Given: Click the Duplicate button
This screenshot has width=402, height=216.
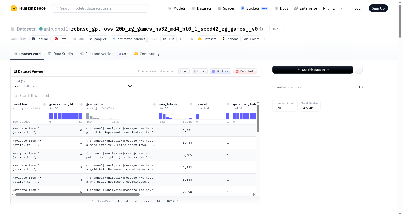Looking at the screenshot, I should [220, 71].
